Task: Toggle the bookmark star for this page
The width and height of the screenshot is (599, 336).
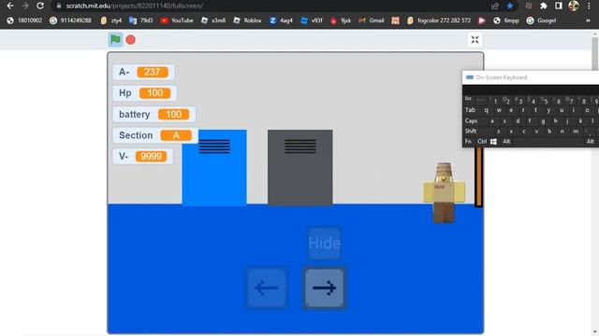Action: [x=510, y=6]
